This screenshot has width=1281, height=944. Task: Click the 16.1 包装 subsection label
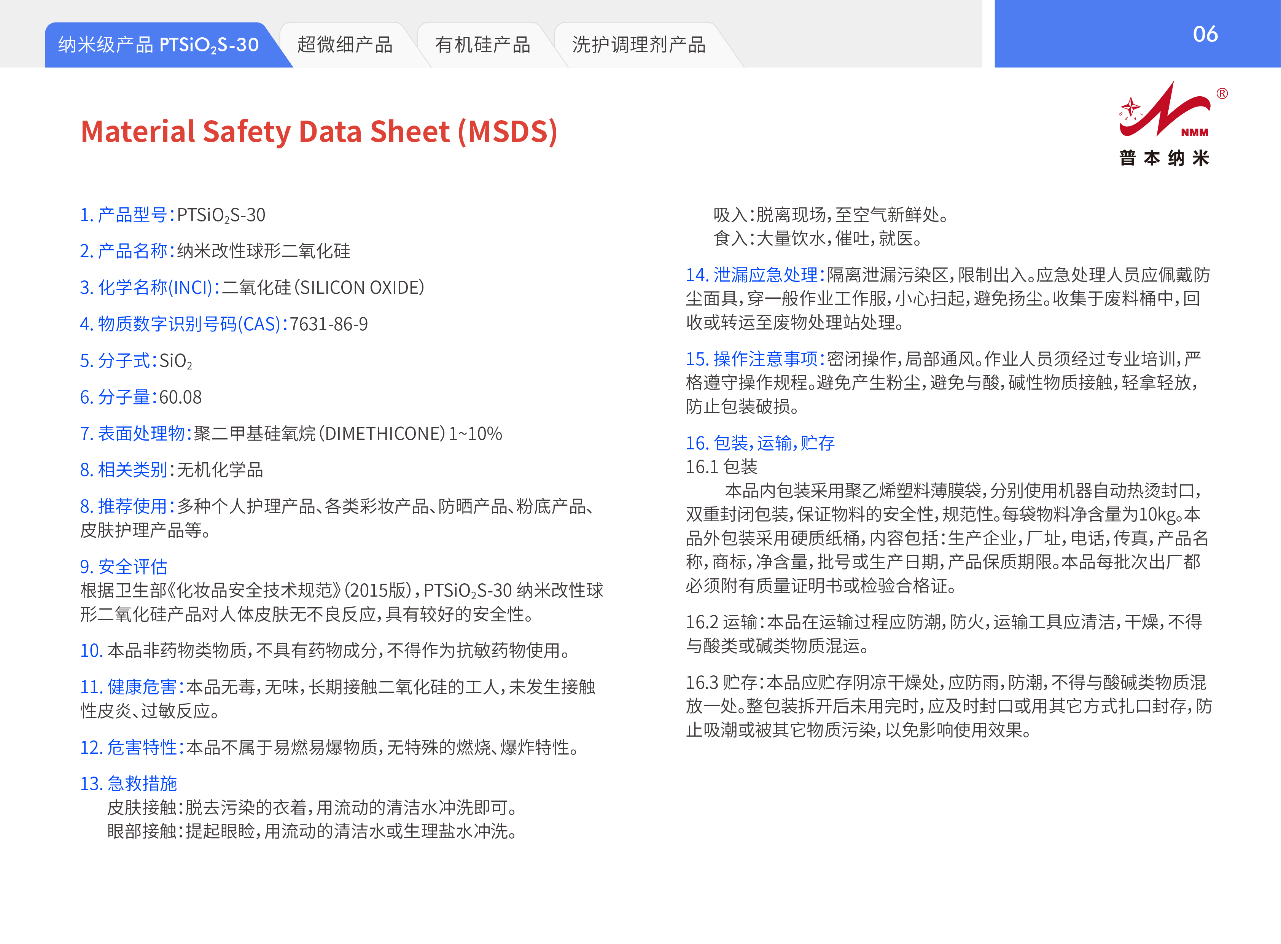[721, 467]
